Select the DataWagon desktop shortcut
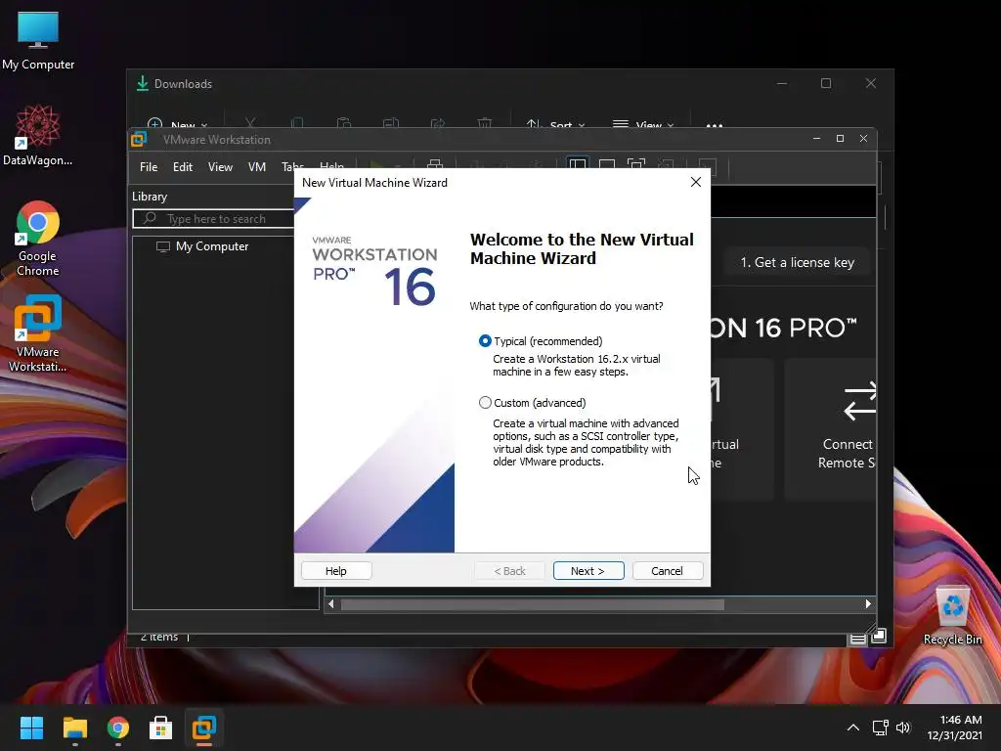 tap(38, 135)
